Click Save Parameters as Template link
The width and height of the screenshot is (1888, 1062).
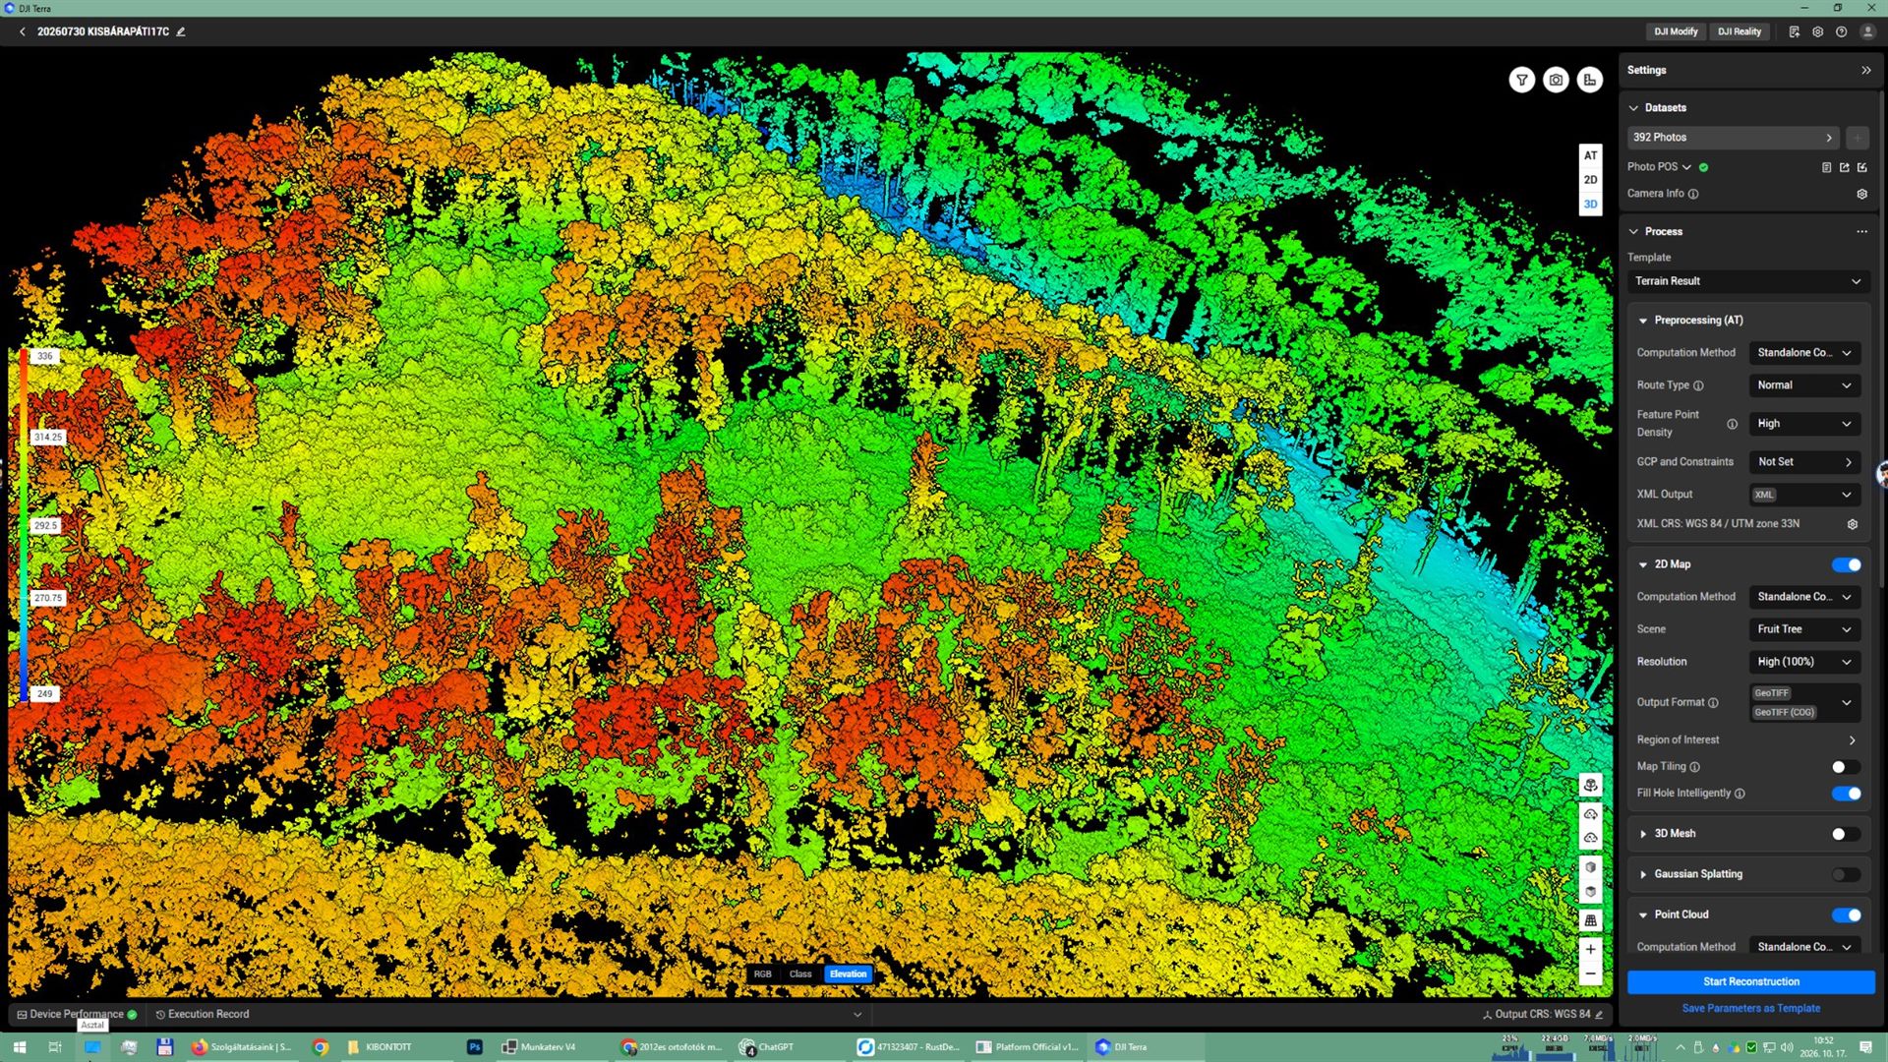(1750, 1008)
